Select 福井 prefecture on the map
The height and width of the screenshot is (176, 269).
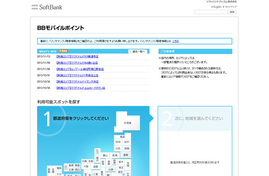(97, 159)
